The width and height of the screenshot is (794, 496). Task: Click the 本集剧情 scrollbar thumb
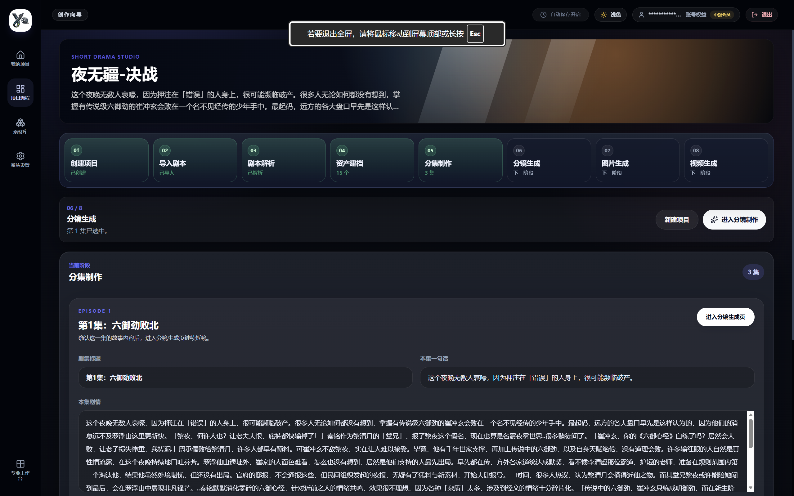coord(751,434)
